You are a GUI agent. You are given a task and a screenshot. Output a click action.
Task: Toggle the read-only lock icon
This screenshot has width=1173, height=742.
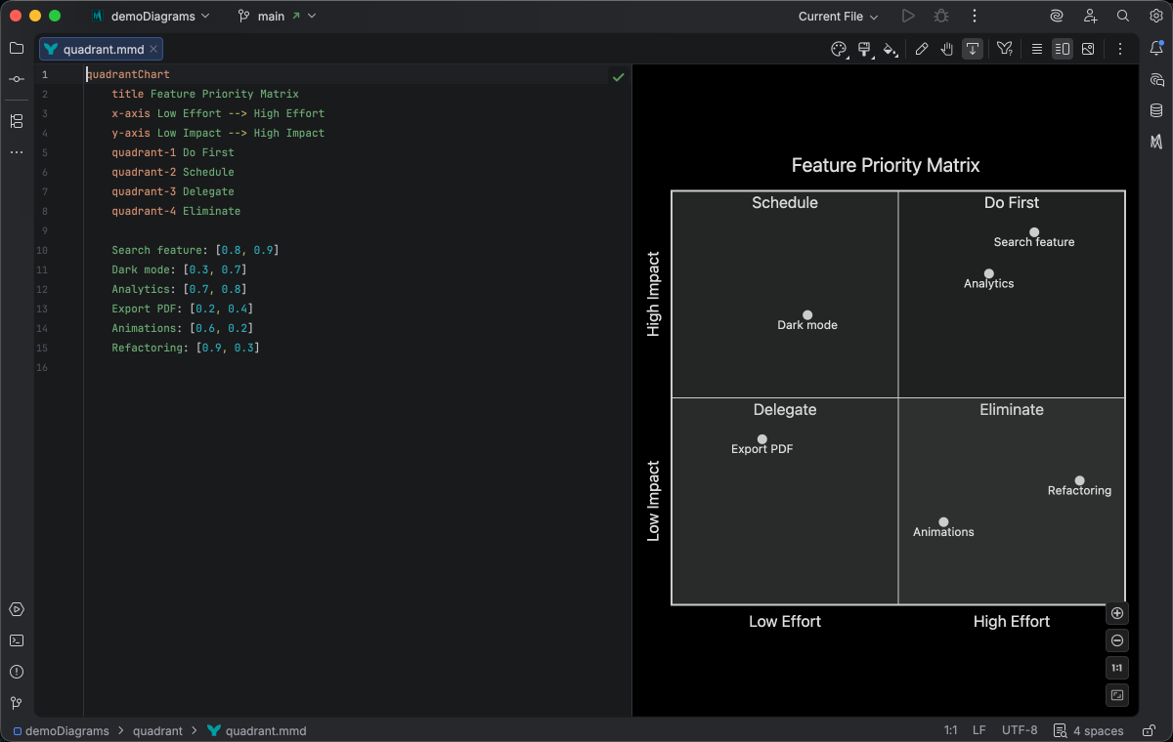(x=1148, y=730)
